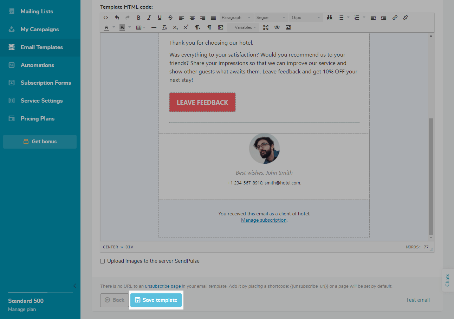Insert horizontal line

154,27
